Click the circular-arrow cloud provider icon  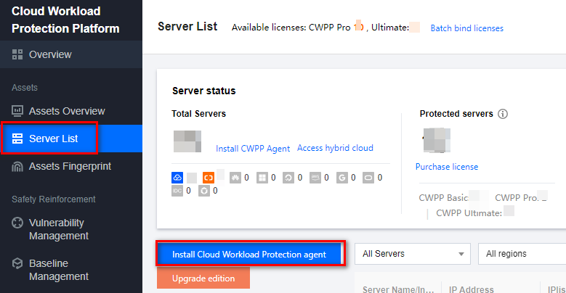288,178
